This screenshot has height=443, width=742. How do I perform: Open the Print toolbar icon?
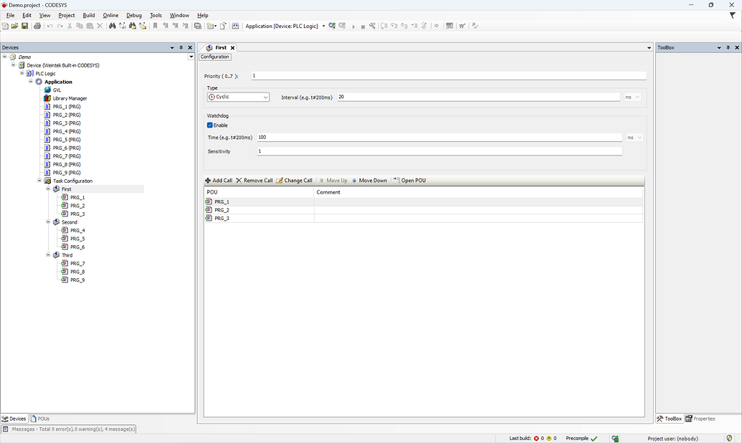click(x=37, y=26)
